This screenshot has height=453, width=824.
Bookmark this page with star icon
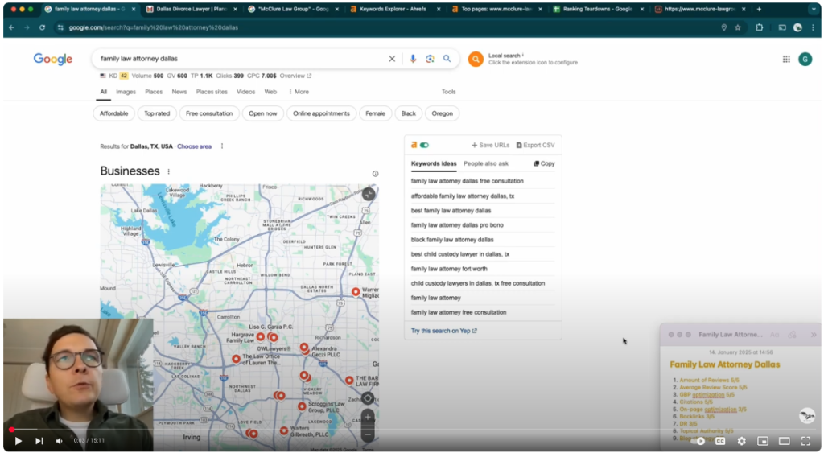[738, 27]
